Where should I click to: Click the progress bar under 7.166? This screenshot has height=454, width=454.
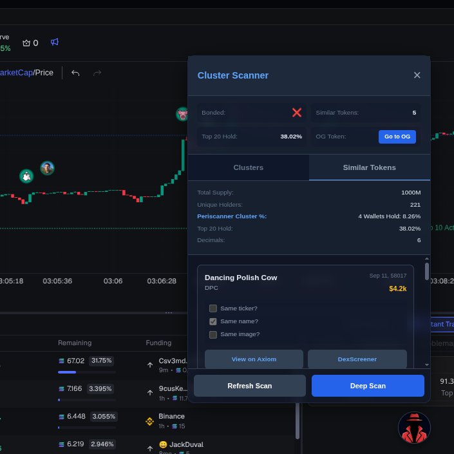[x=87, y=400]
